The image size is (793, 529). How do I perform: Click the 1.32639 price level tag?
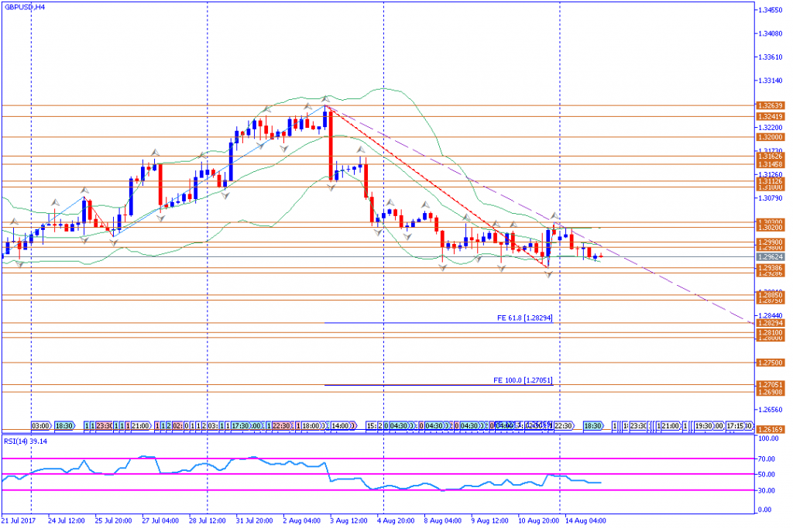[x=771, y=106]
